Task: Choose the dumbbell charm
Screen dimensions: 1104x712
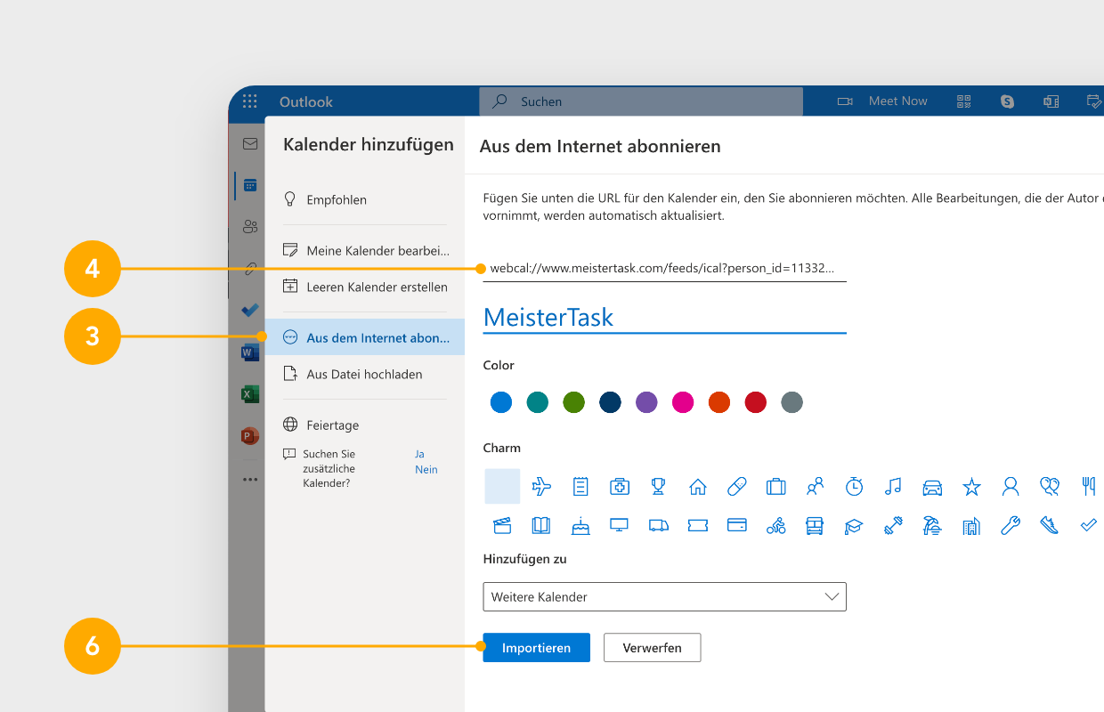Action: [x=894, y=525]
